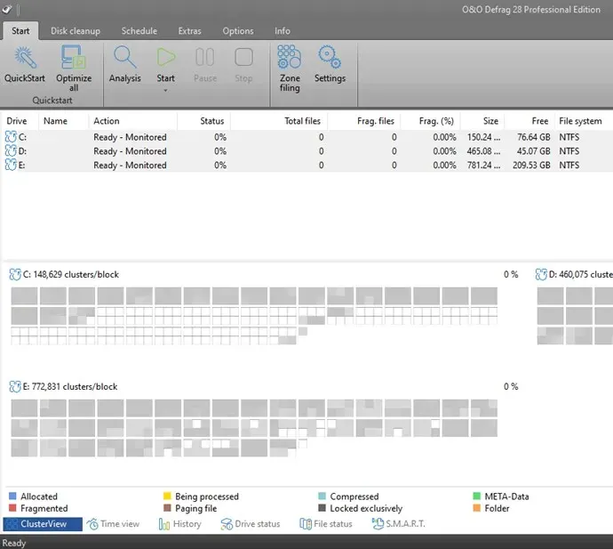Click the teal Compressed legend swatch
This screenshot has height=549, width=613.
coord(322,497)
